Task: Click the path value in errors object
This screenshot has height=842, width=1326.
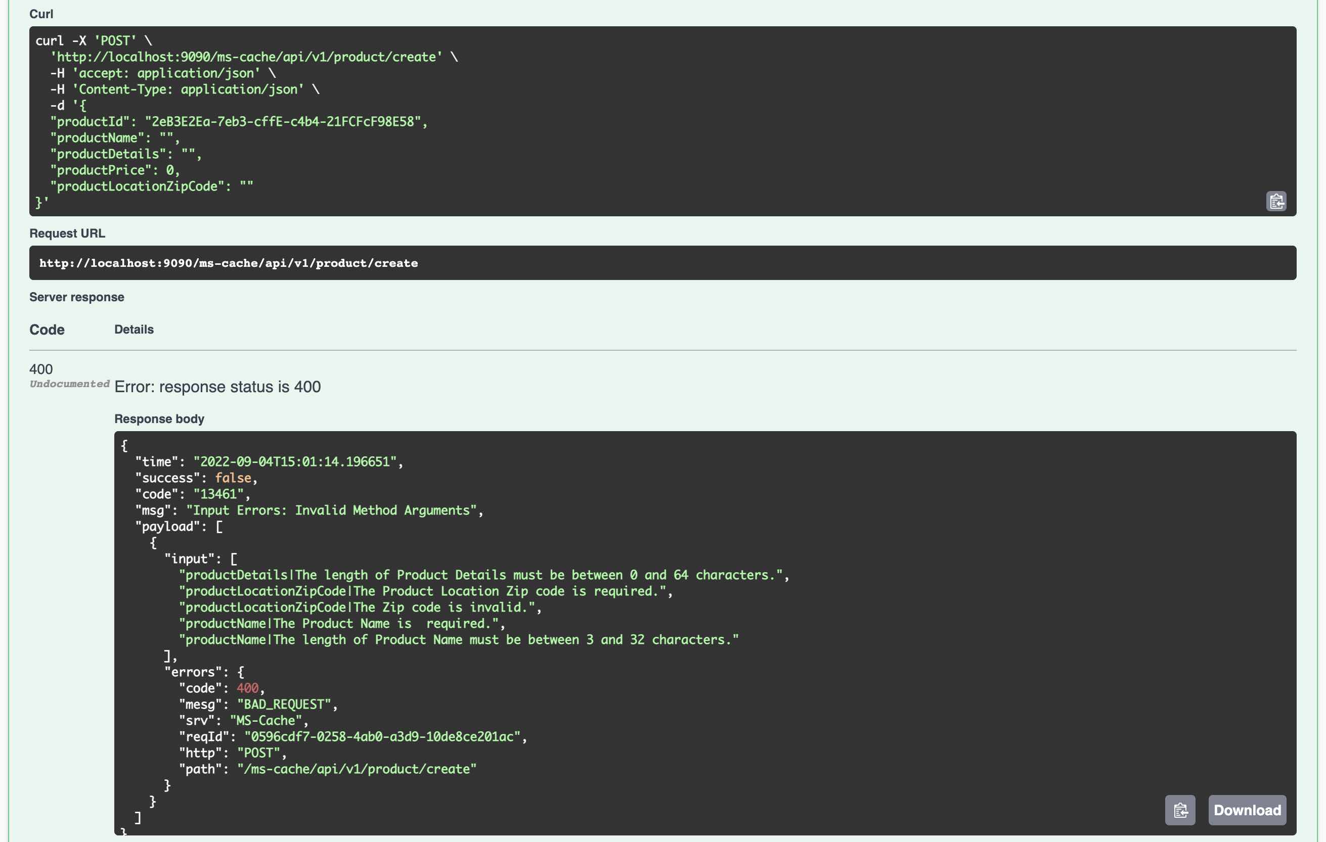Action: (357, 769)
